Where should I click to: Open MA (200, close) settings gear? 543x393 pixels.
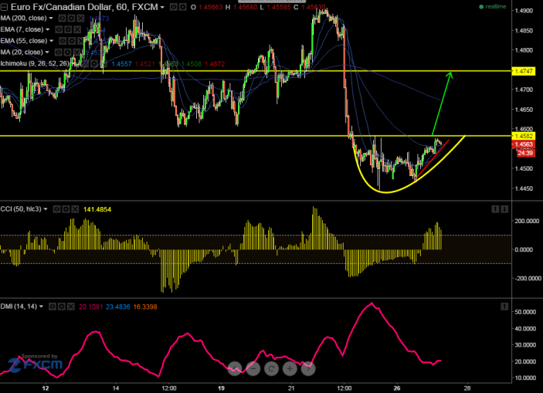point(71,18)
